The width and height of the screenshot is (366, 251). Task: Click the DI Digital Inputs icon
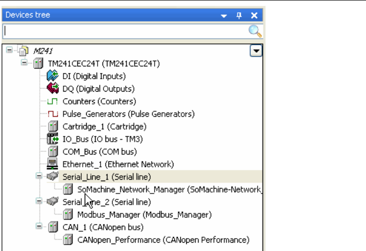[x=53, y=76]
